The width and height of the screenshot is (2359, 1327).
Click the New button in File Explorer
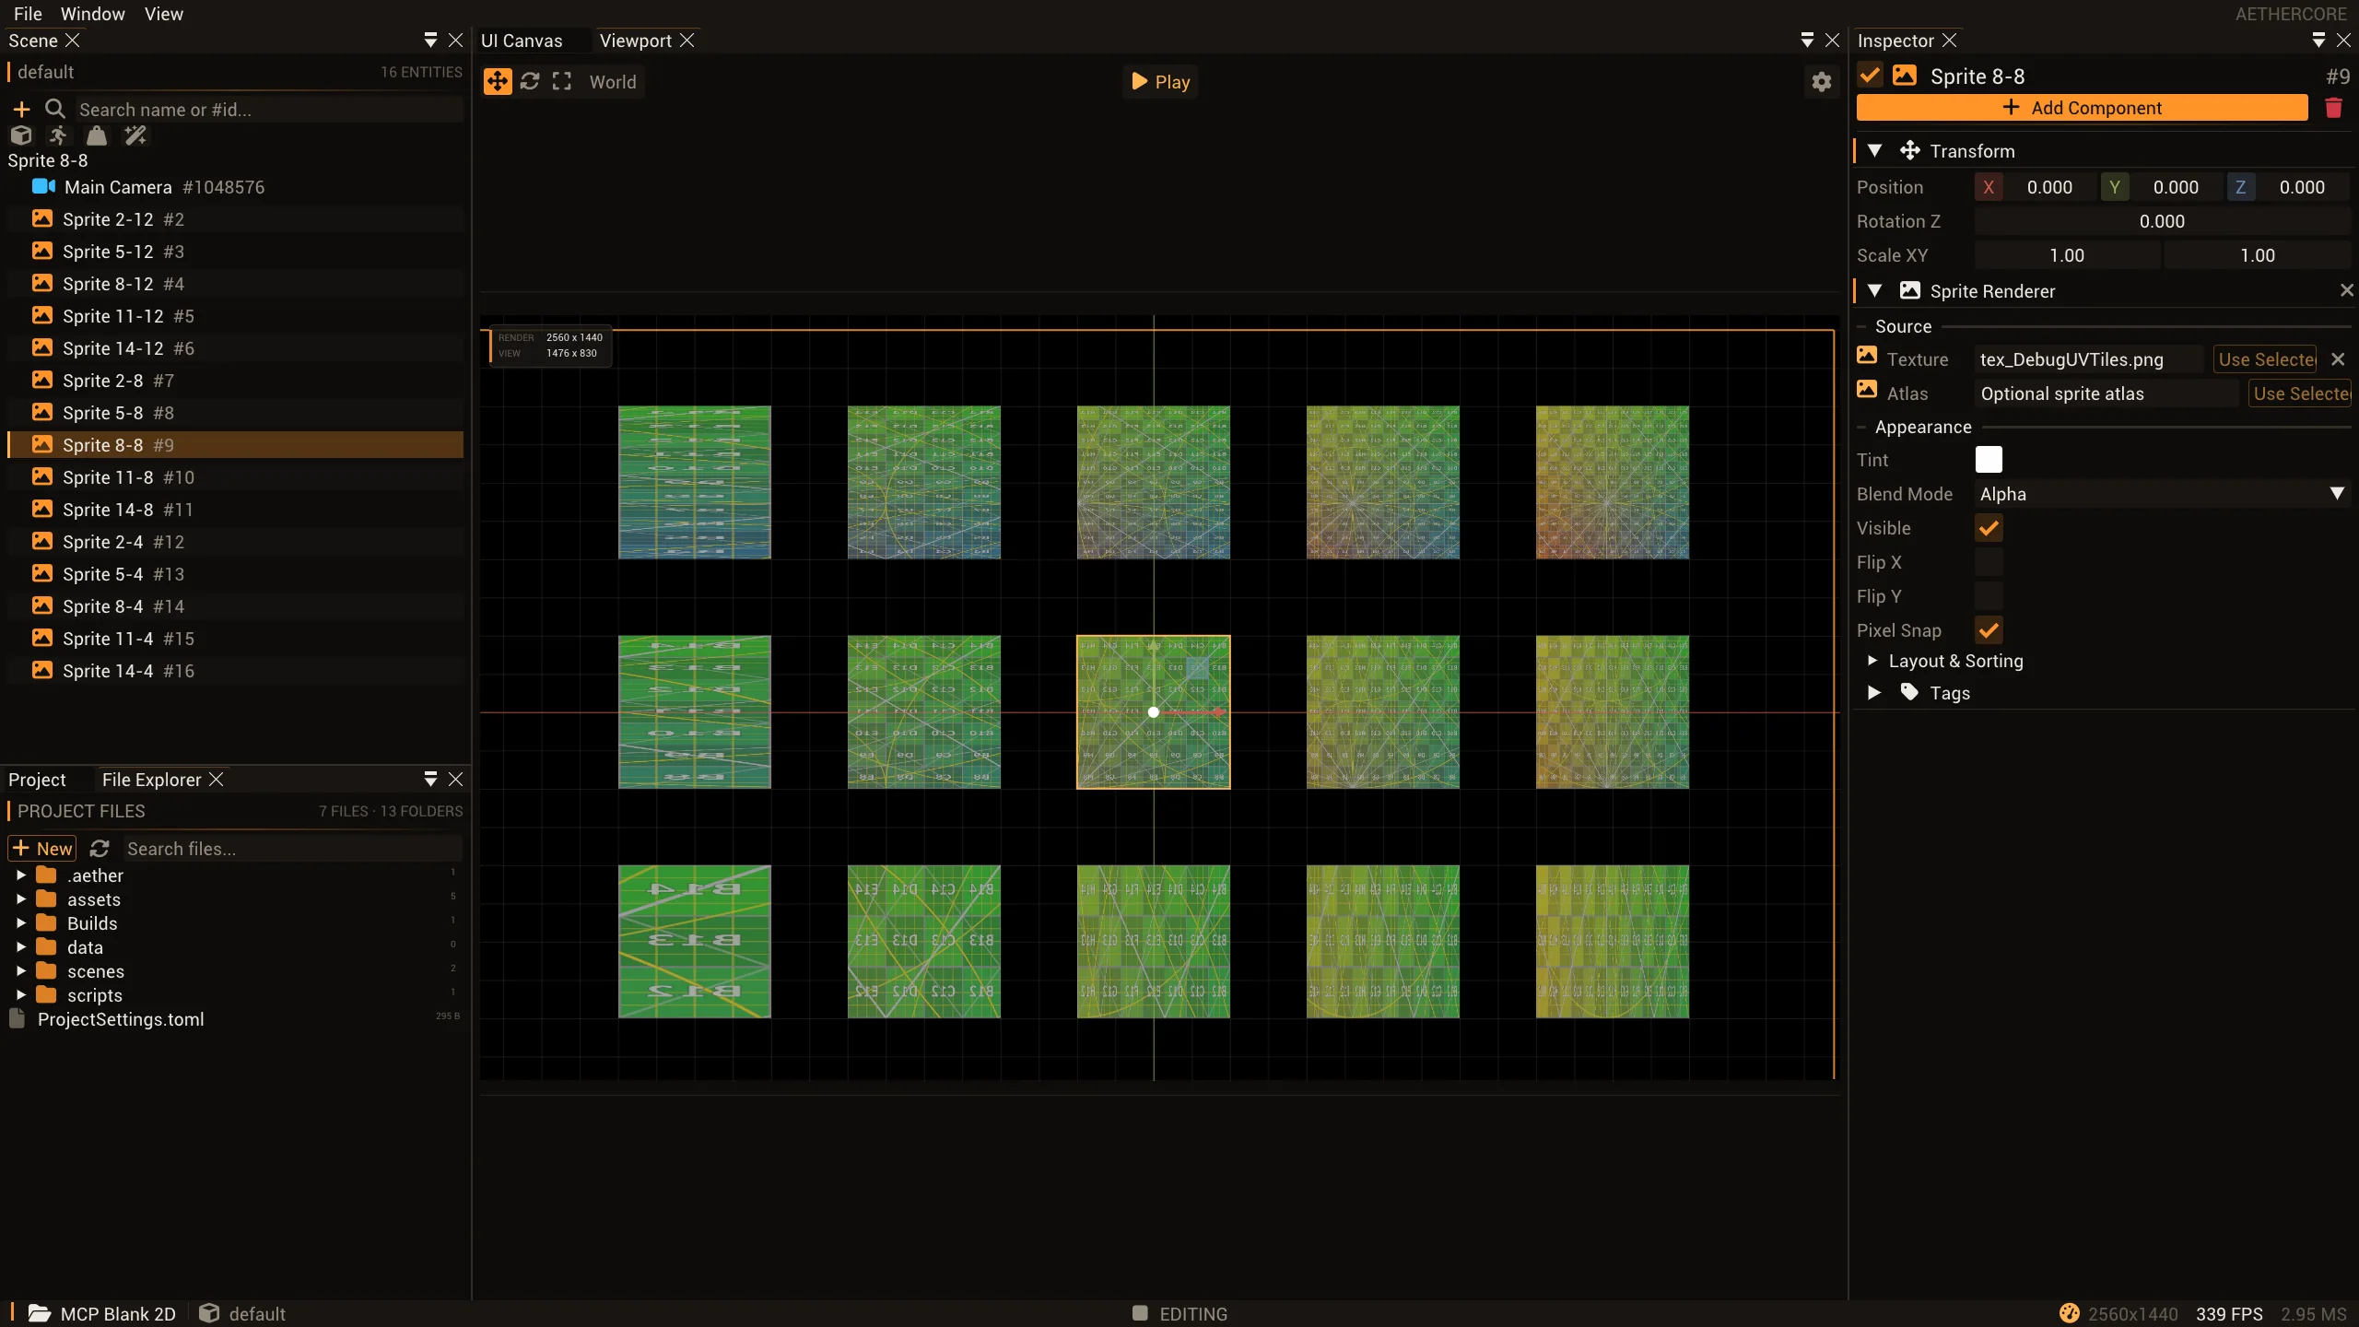click(x=42, y=848)
